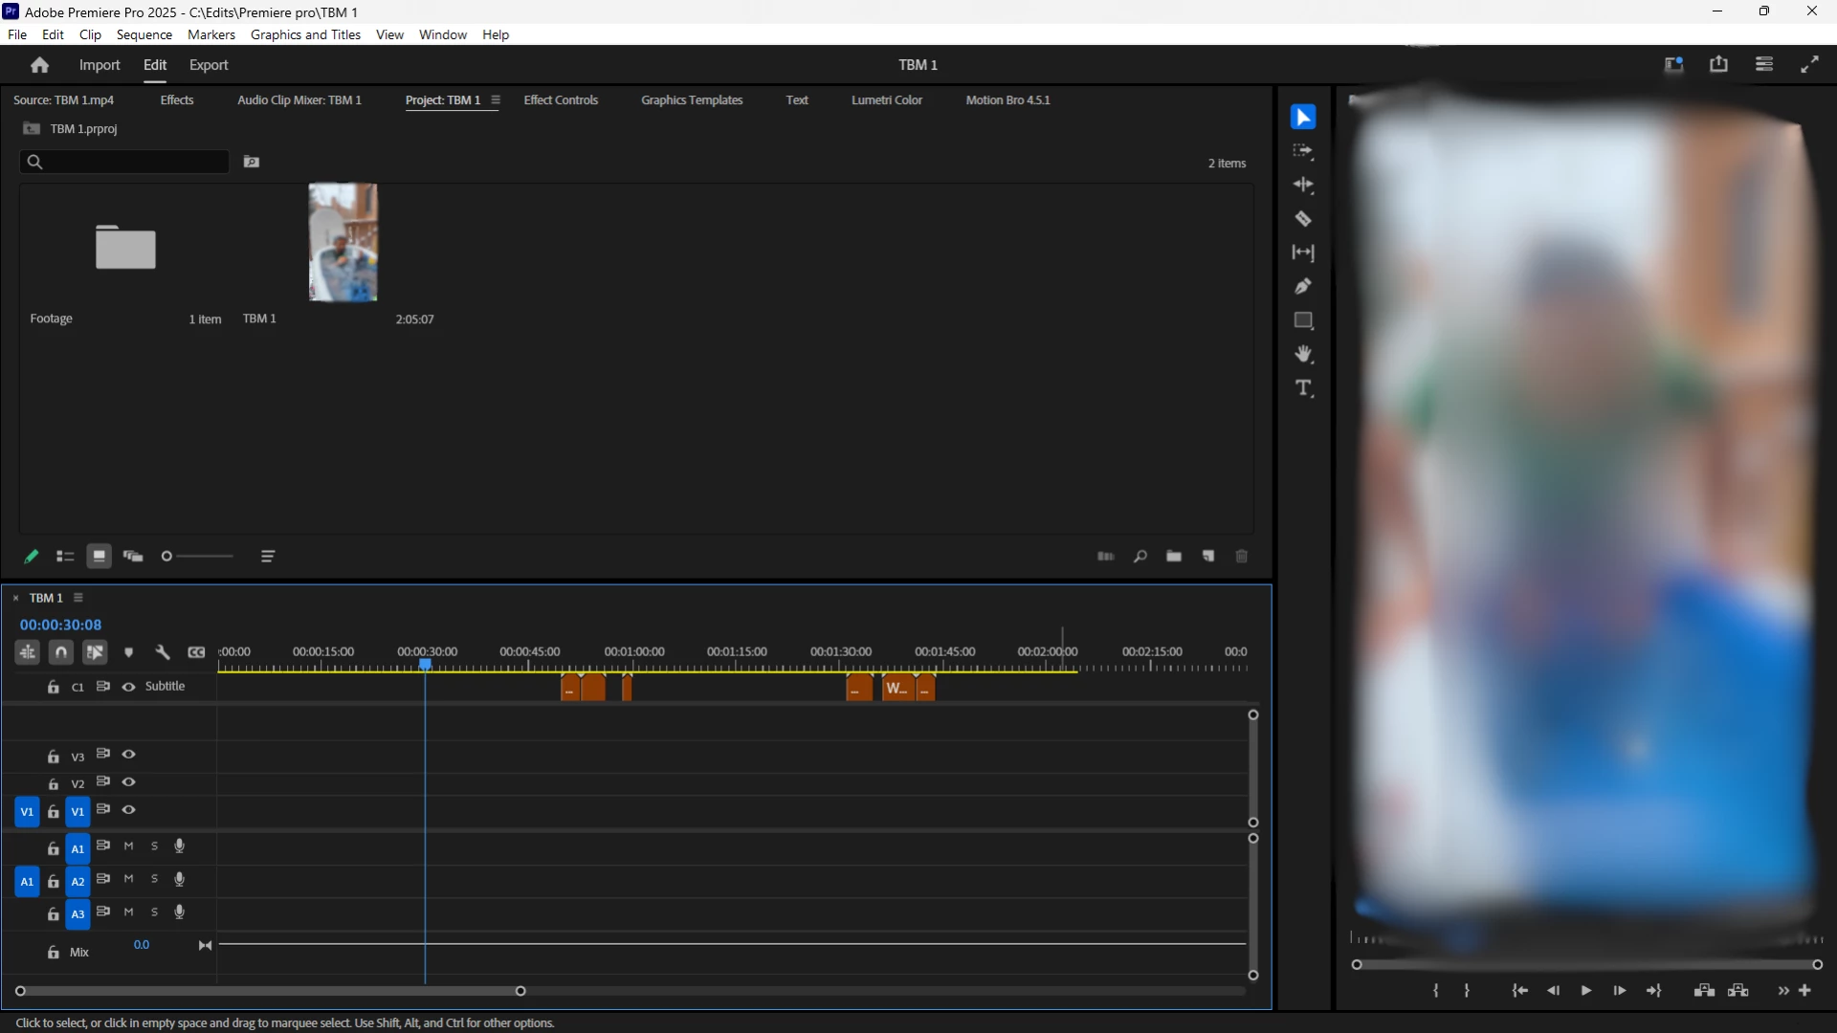Open the TBM 1 sequence panel menu
This screenshot has height=1033, width=1837.
click(x=78, y=598)
